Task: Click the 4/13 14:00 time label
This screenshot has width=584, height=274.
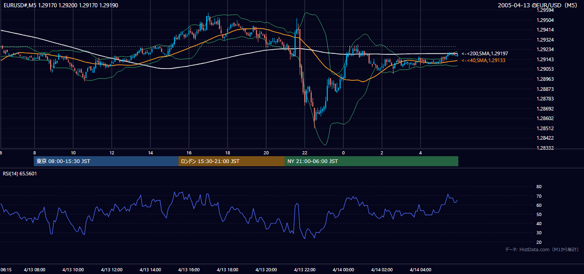Action: pyautogui.click(x=150, y=270)
